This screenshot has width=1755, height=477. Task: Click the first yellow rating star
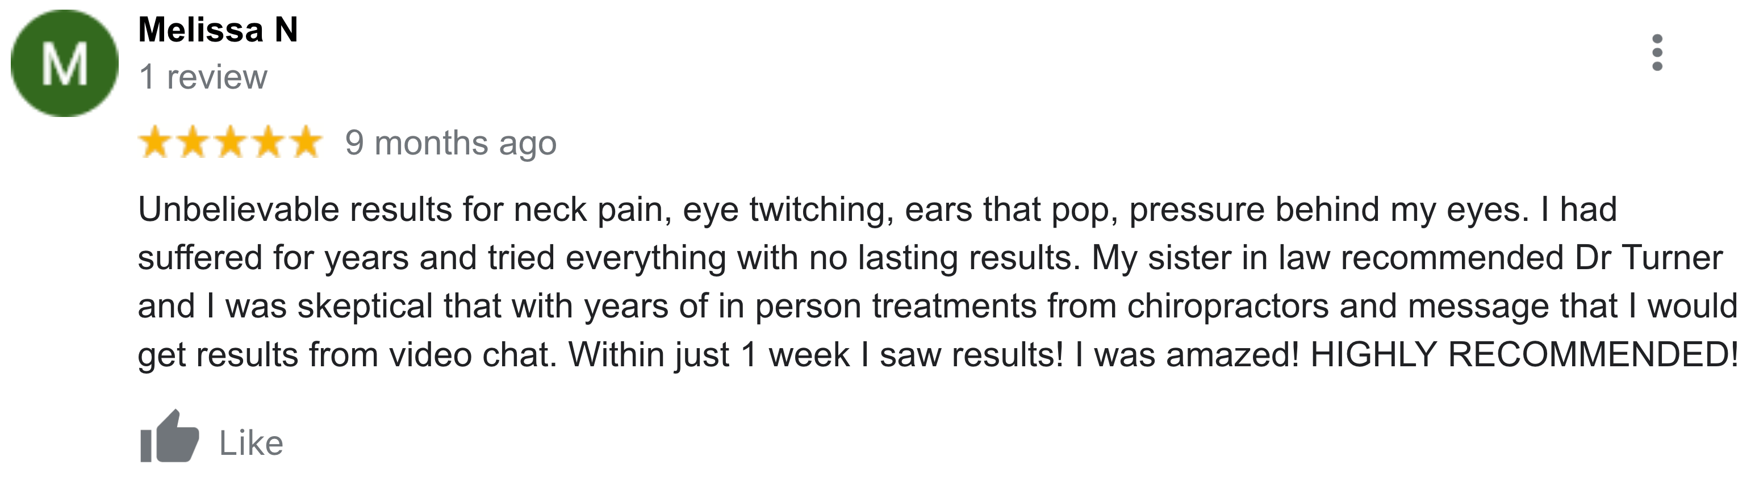[x=156, y=142]
